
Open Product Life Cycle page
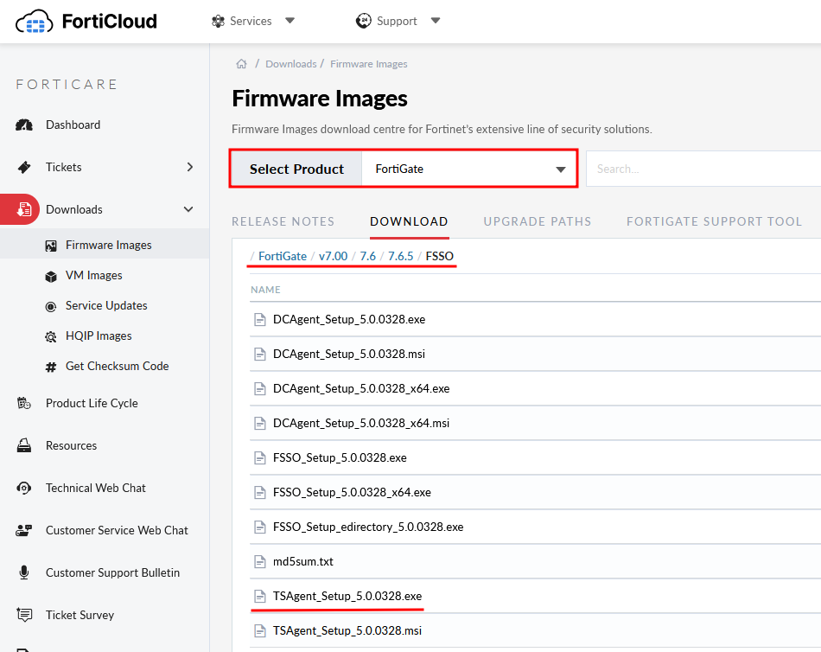coord(92,403)
